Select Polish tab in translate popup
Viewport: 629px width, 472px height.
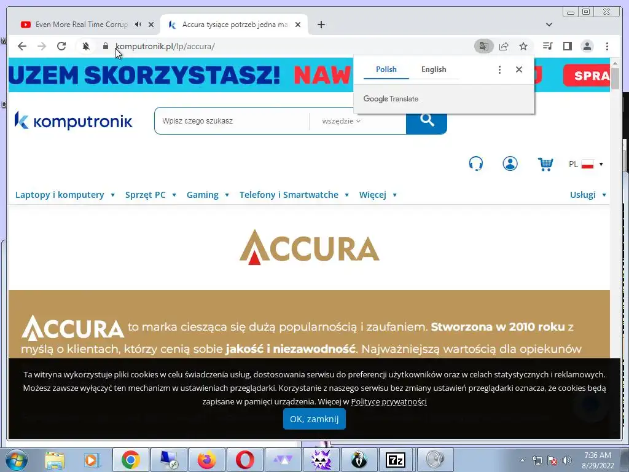coord(386,69)
